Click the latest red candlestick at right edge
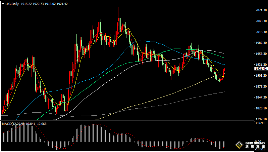 click(x=225, y=71)
